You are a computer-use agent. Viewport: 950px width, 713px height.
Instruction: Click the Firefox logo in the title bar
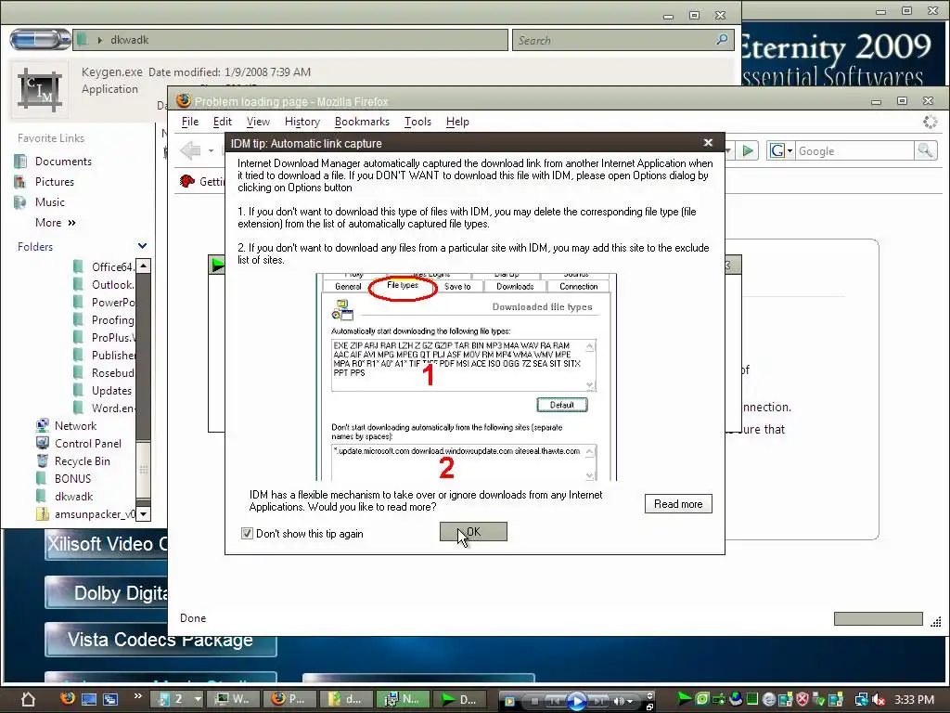pyautogui.click(x=184, y=100)
